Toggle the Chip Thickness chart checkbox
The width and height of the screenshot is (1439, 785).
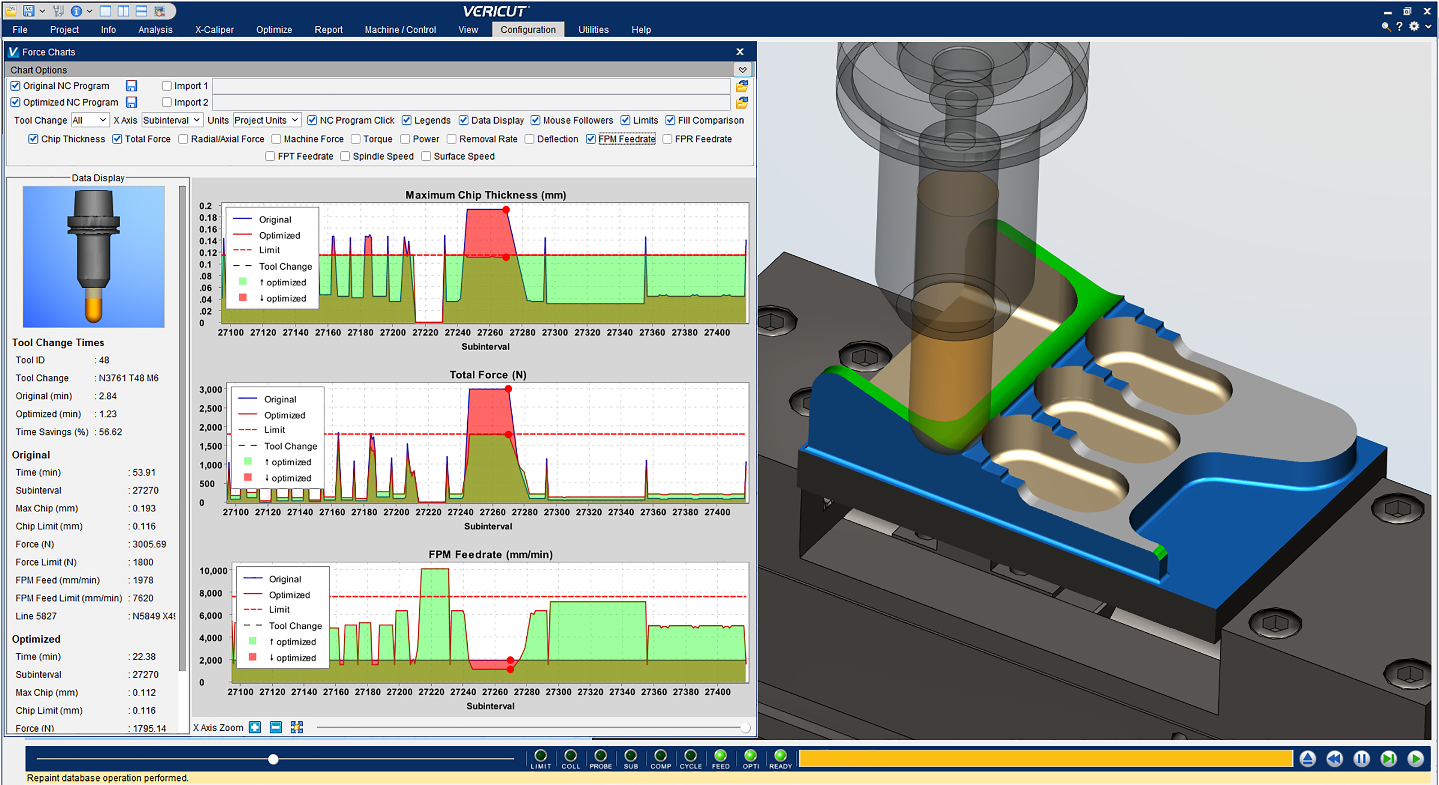[x=33, y=138]
